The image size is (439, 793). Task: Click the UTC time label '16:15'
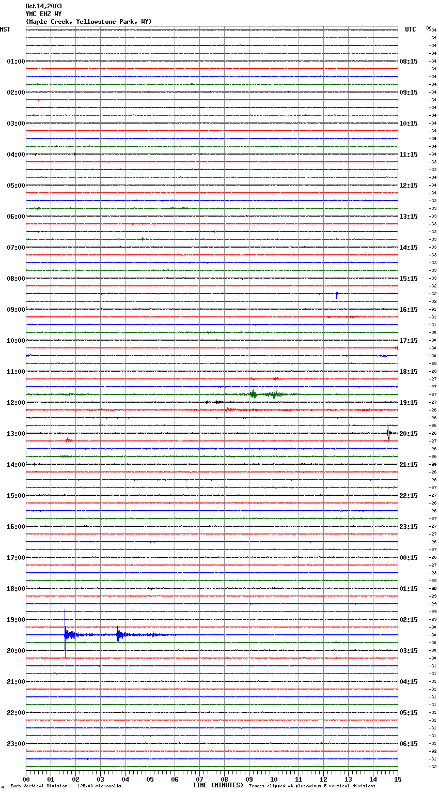click(x=409, y=310)
